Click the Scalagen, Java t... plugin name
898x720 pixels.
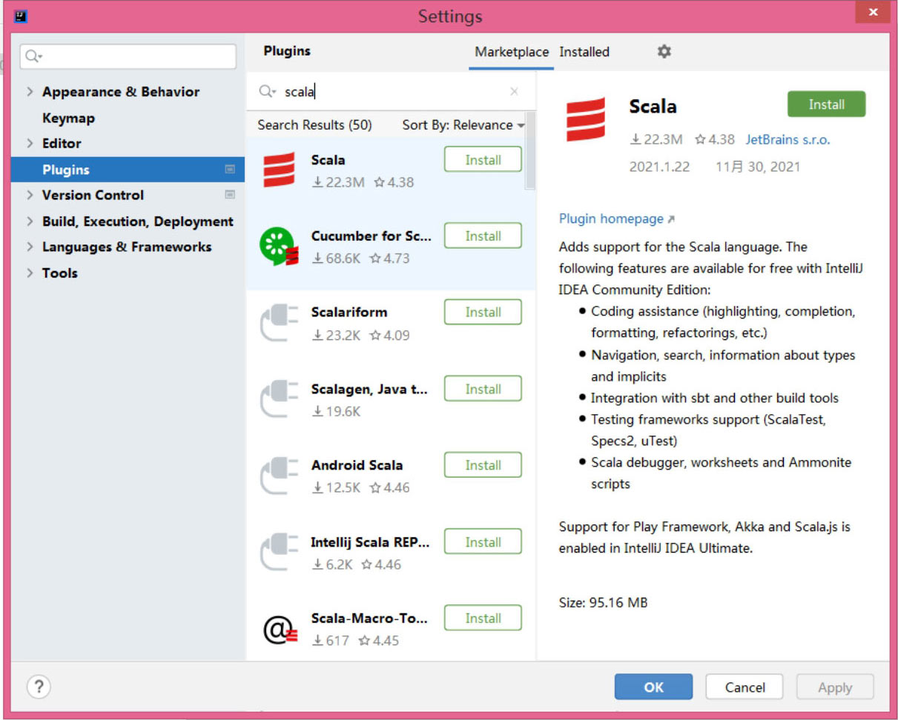[370, 389]
